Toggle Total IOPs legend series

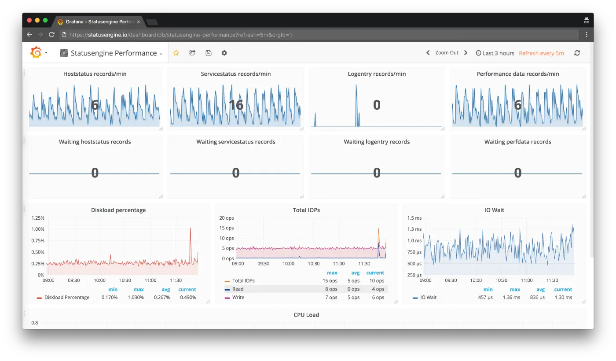pyautogui.click(x=243, y=281)
